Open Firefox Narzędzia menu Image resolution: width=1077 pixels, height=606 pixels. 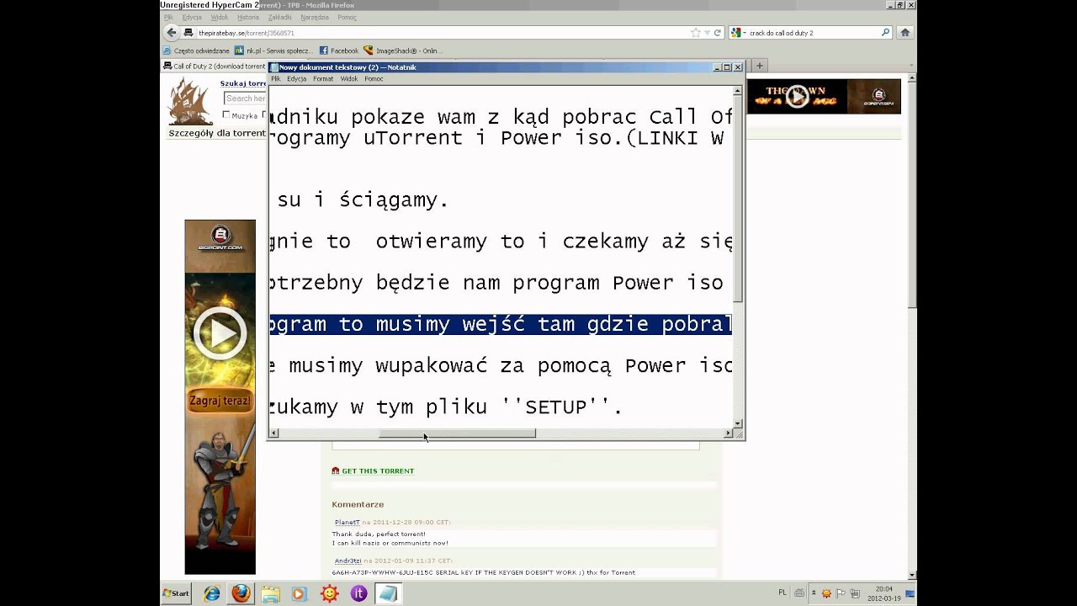point(315,17)
